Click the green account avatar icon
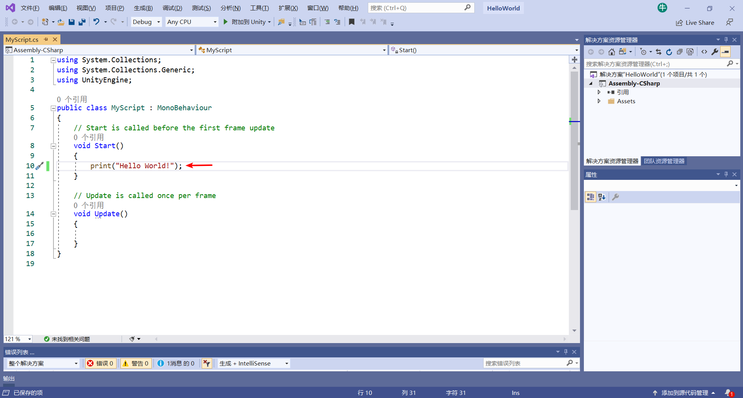 (x=662, y=7)
